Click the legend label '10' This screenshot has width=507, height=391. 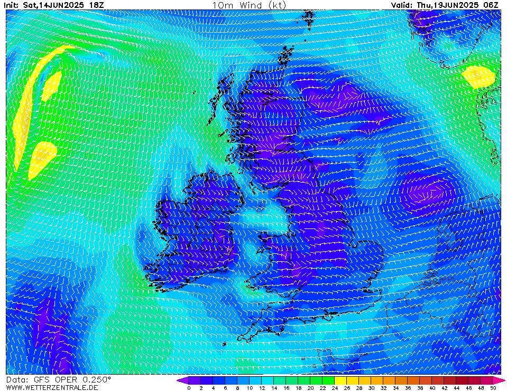[x=250, y=388]
